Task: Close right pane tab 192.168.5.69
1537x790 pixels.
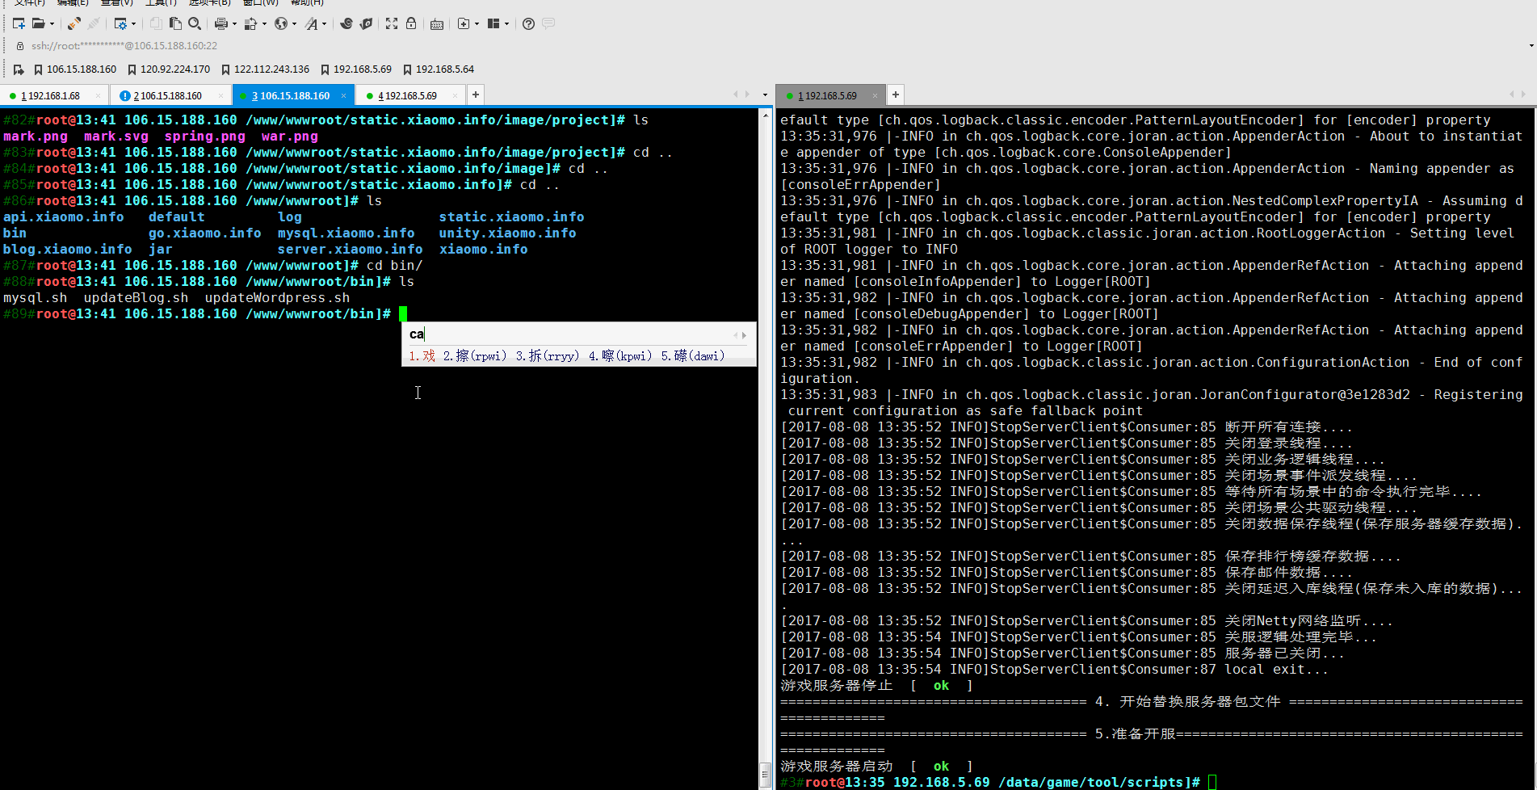Action: pos(875,95)
